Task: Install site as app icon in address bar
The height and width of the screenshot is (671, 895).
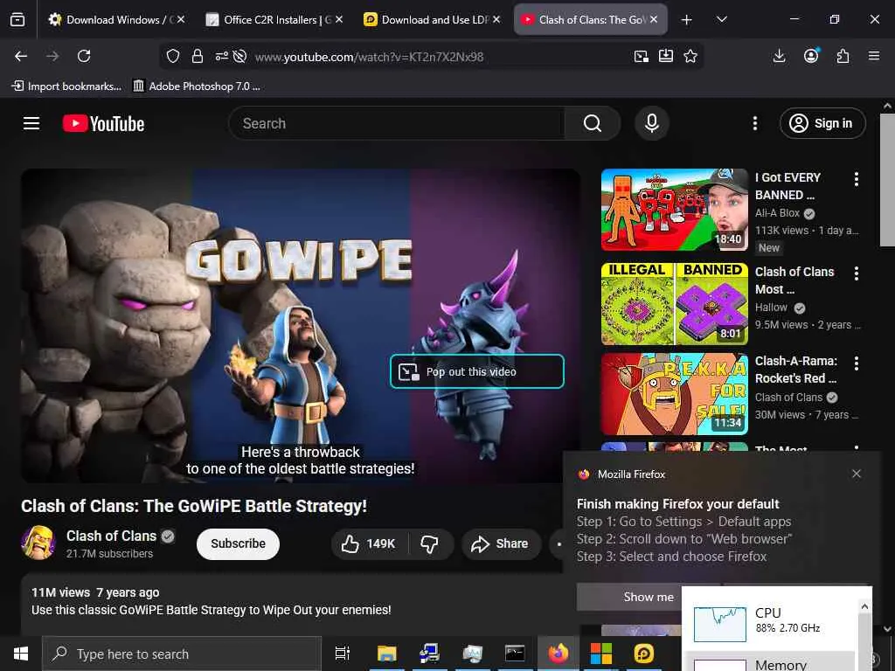Action: pyautogui.click(x=665, y=56)
